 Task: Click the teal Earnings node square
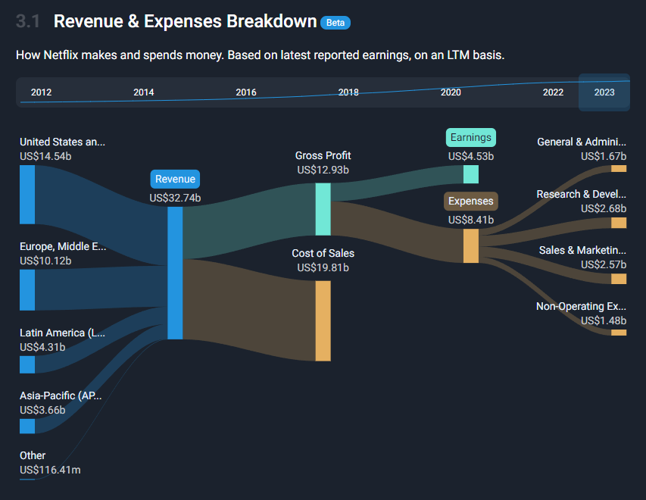(x=471, y=174)
